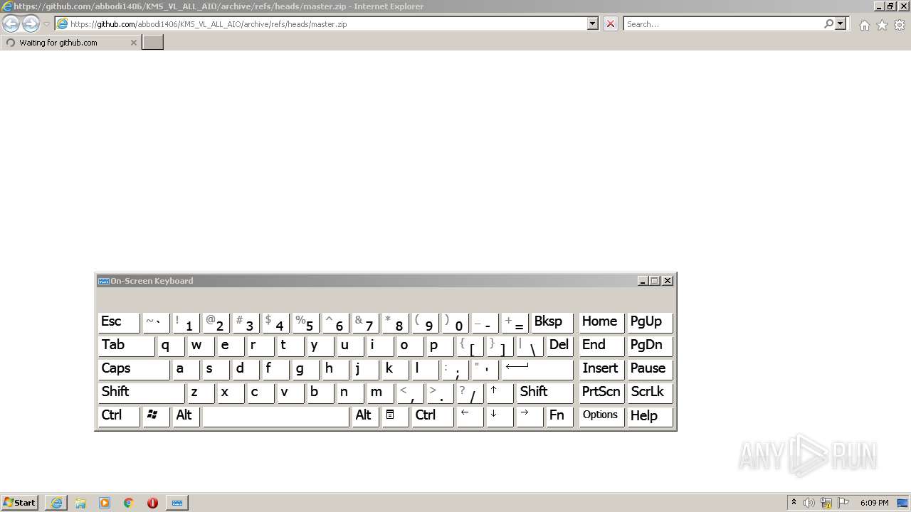911x512 pixels.
Task: Click the Tab key on On-Screen Keyboard
Action: [x=126, y=346]
